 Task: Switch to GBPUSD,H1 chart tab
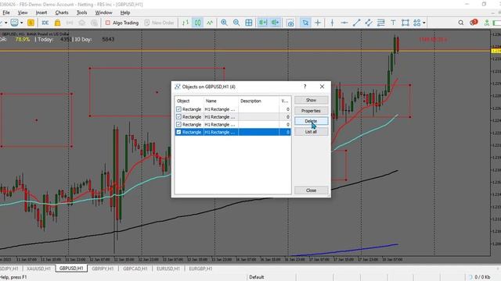pos(71,269)
